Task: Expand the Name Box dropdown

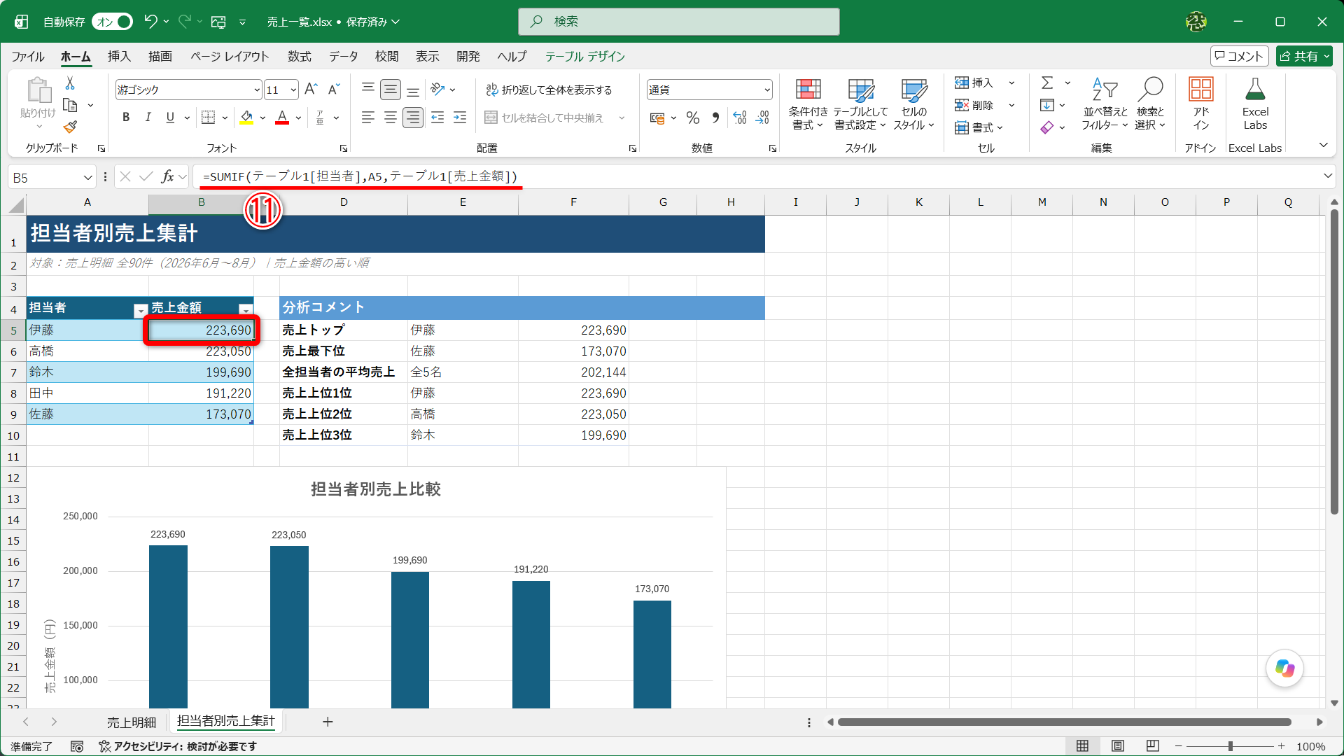Action: click(x=87, y=177)
